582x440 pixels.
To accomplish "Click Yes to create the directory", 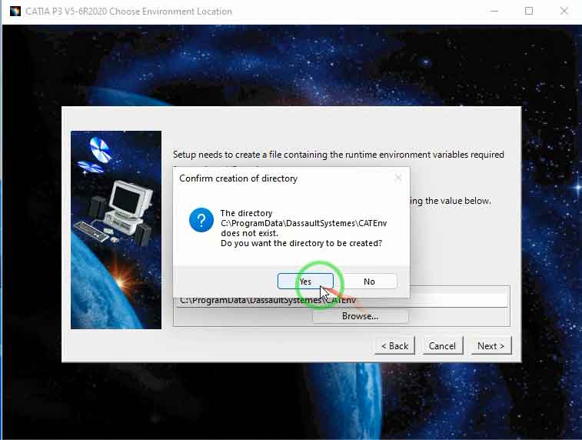I will click(305, 282).
